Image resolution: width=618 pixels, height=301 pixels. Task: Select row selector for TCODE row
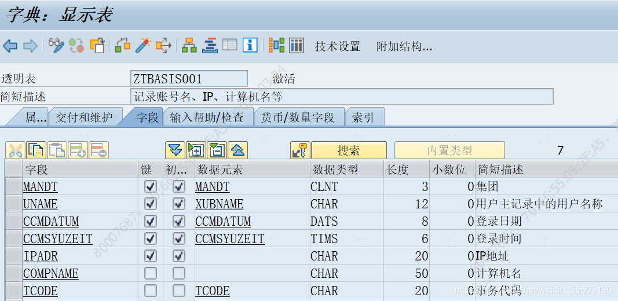click(x=14, y=291)
